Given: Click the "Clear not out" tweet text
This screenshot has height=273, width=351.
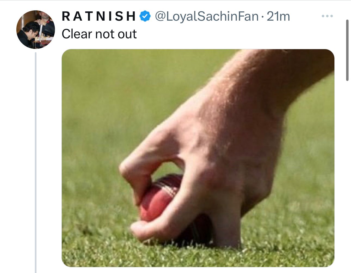Looking at the screenshot, I should 99,34.
